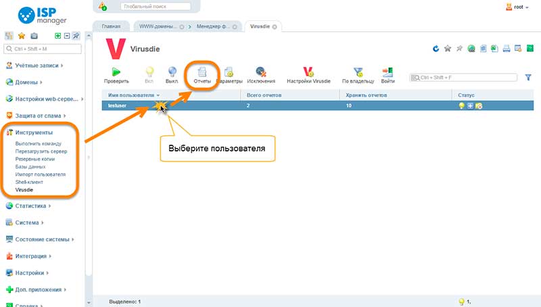Open Исключения exclusions toolbar item
Screen dimensions: 541x307
[261, 76]
